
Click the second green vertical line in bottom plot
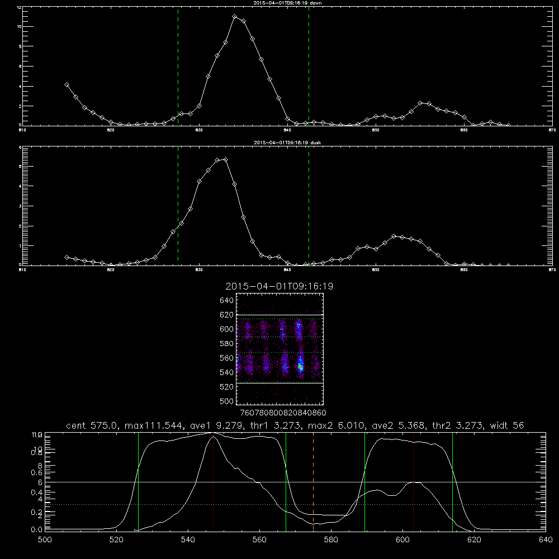(286, 481)
